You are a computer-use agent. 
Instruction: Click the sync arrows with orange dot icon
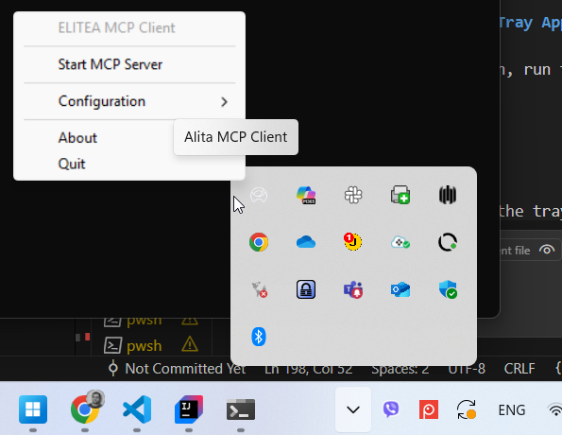pos(467,409)
